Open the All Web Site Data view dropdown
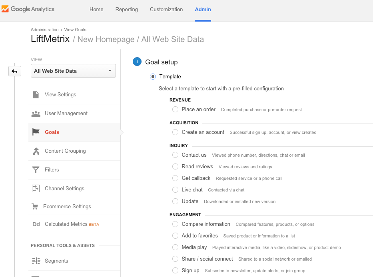The width and height of the screenshot is (373, 277). point(73,71)
